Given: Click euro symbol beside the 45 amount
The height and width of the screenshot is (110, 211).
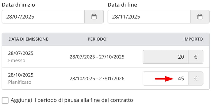Looking at the screenshot, I should coord(196,79).
